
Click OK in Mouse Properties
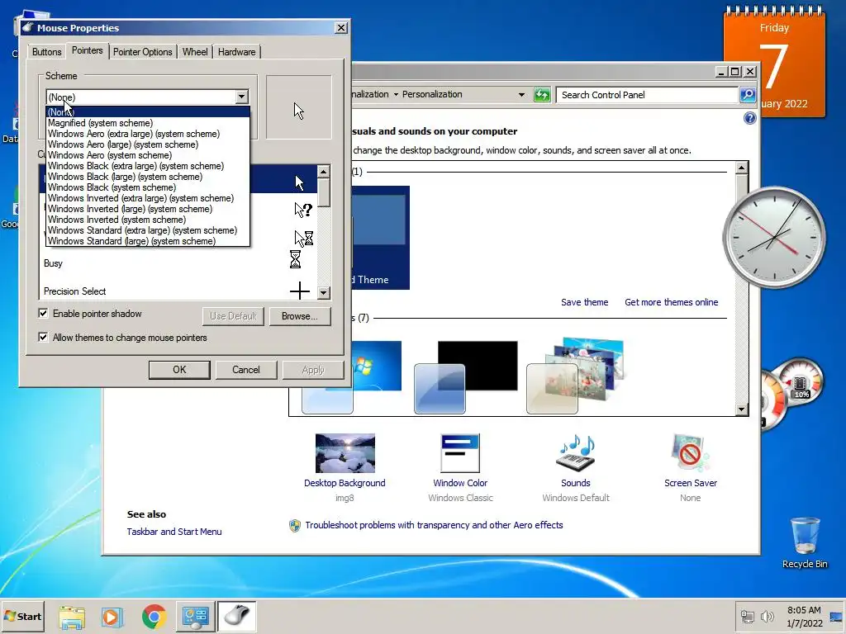pos(179,370)
